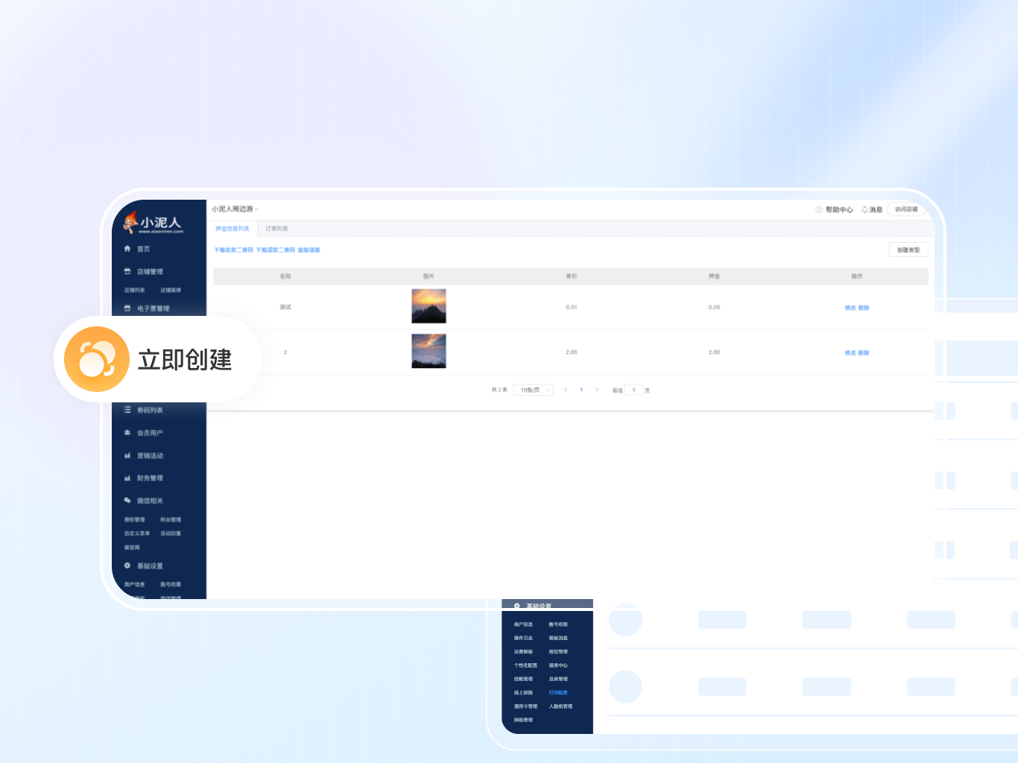The height and width of the screenshot is (763, 1018).
Task: Click the 下载收款二维码 link
Action: (x=233, y=250)
